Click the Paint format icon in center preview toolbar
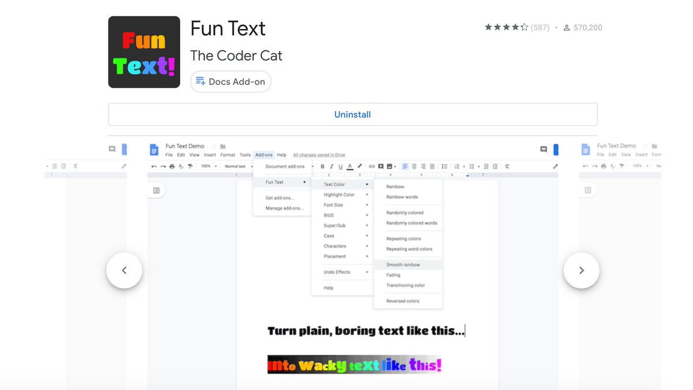This screenshot has width=693, height=390. click(x=190, y=166)
